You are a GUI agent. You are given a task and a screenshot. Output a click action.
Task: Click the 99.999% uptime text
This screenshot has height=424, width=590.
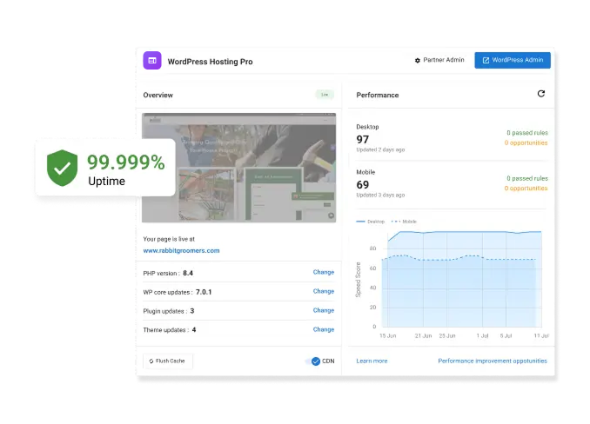126,162
